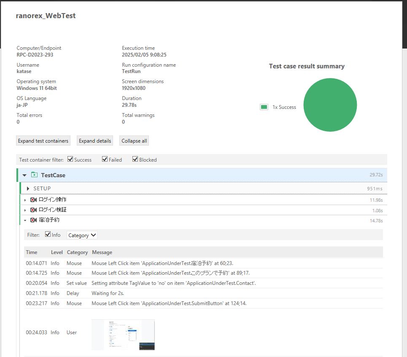Expand the ログイン検証 test module
The height and width of the screenshot is (357, 407).
25,210
